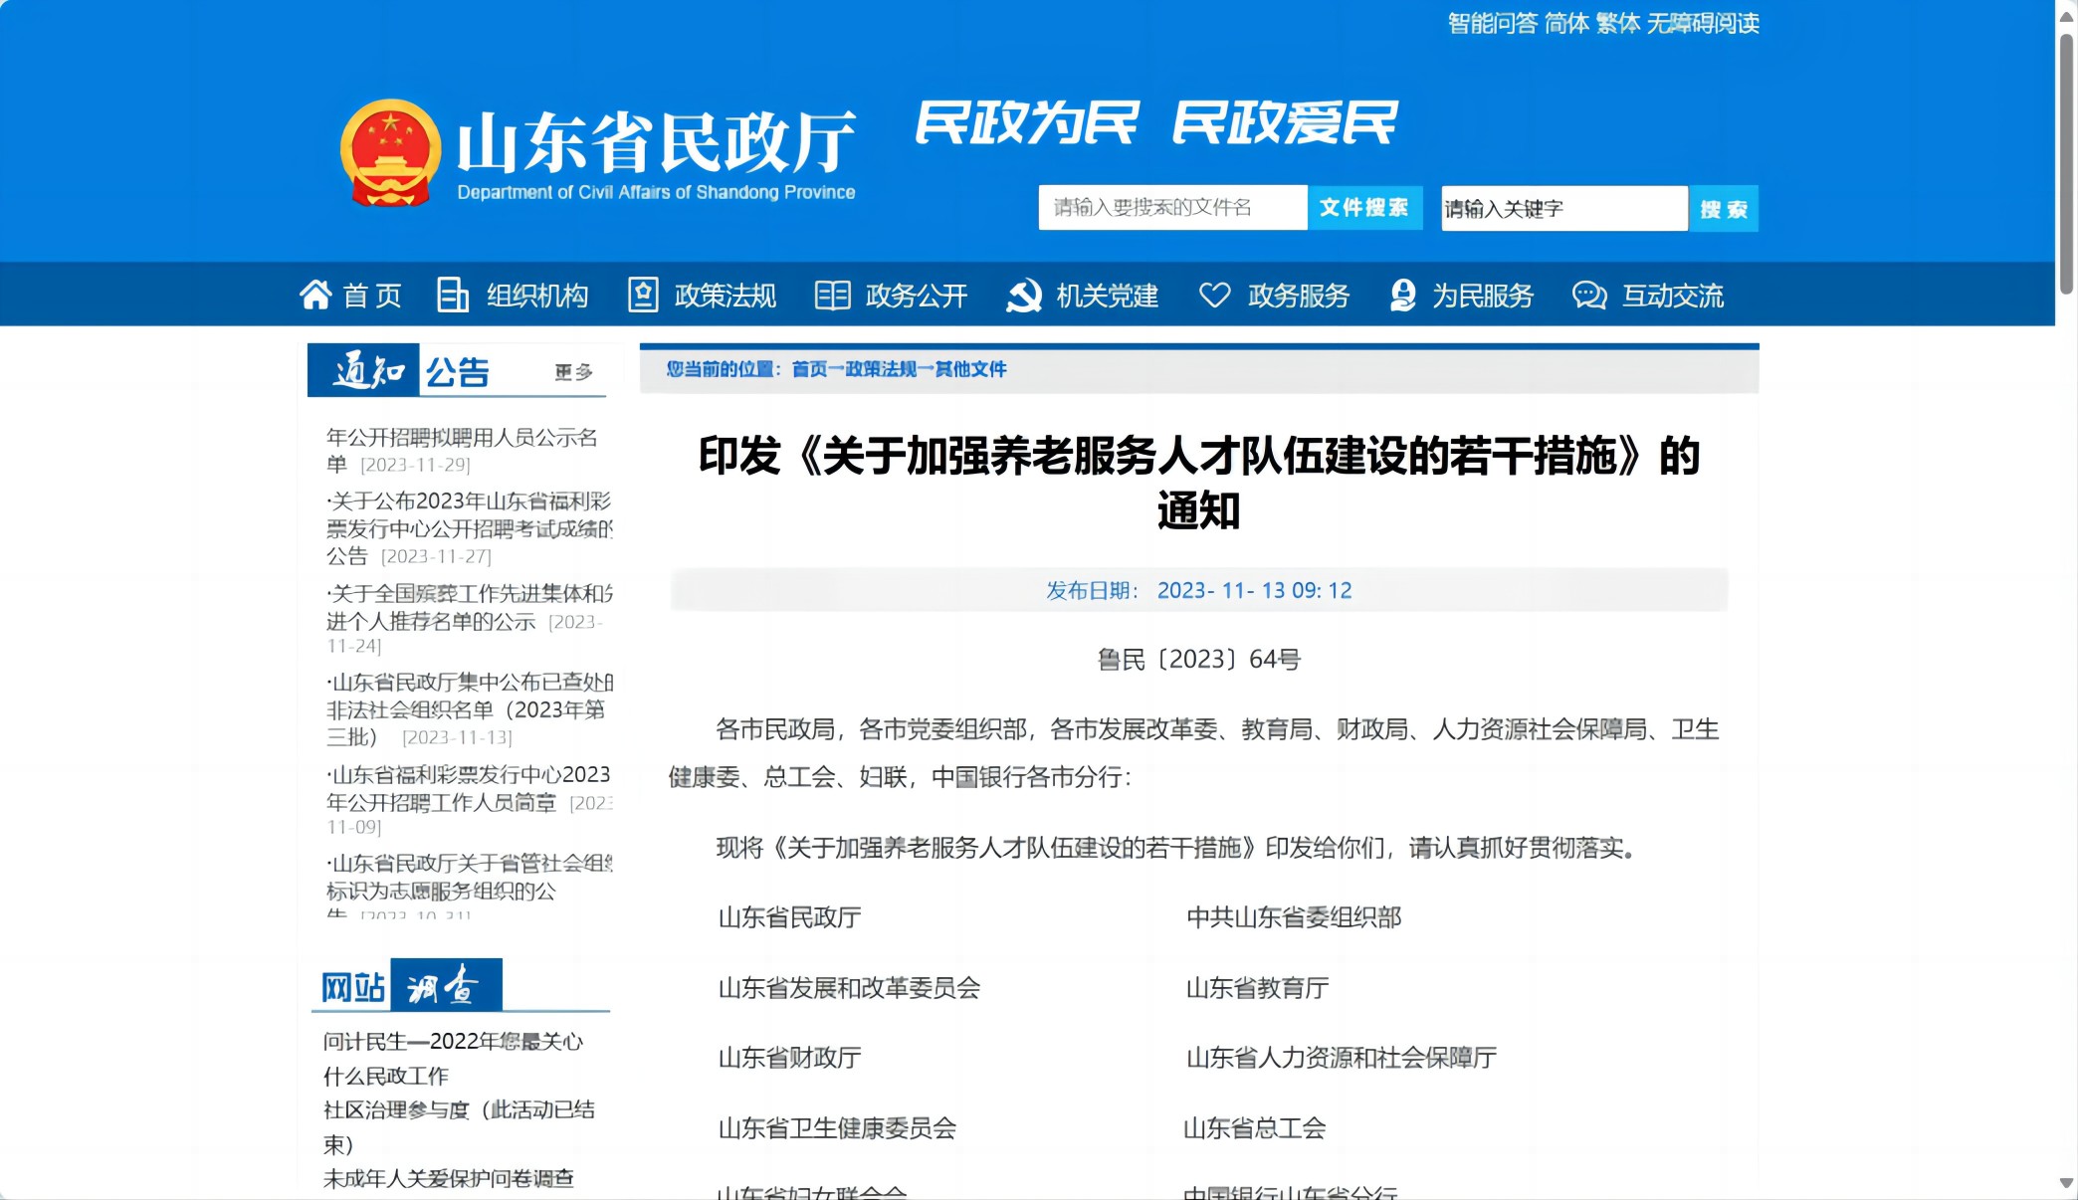Focus the 请输入关键字 keyword input box

tap(1563, 209)
